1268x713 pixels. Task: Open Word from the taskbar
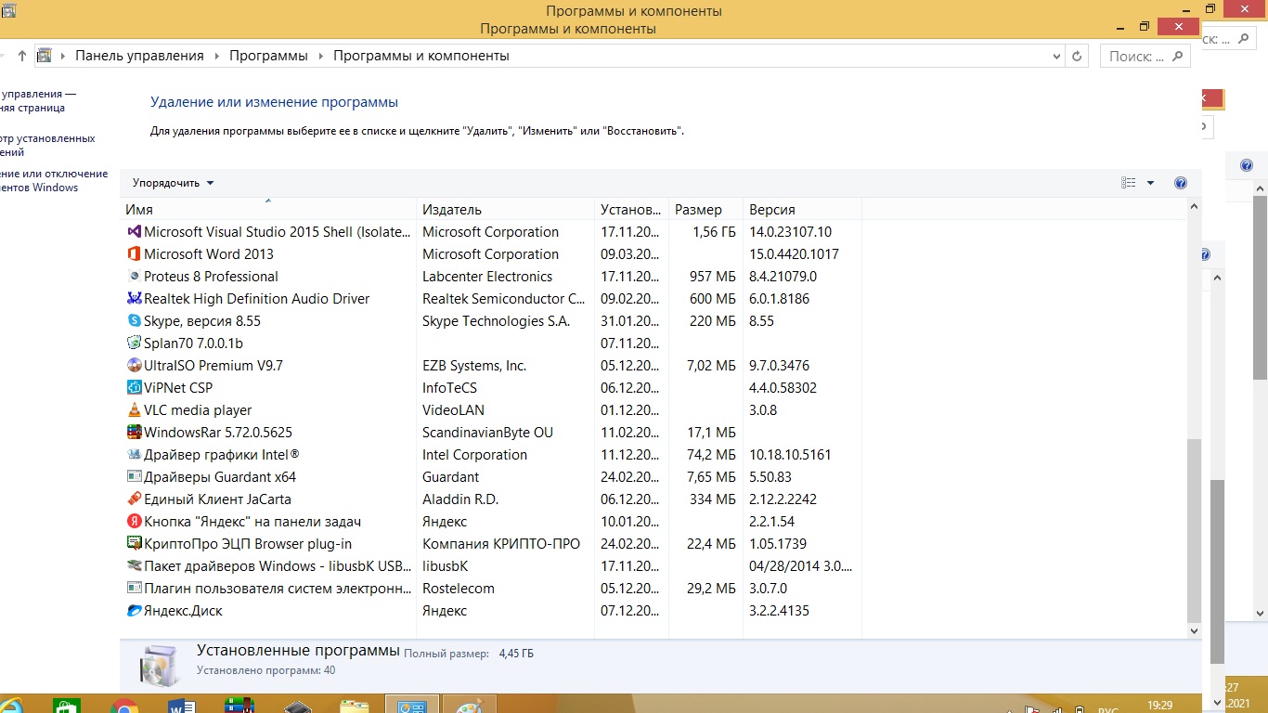tap(182, 707)
